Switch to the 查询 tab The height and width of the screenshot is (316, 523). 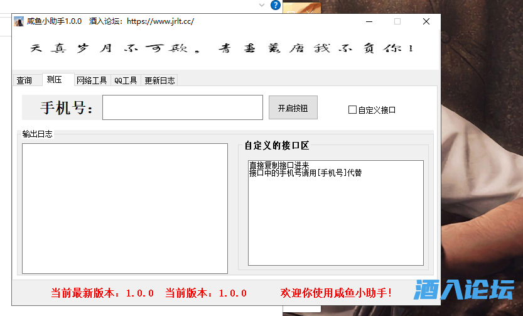point(27,80)
